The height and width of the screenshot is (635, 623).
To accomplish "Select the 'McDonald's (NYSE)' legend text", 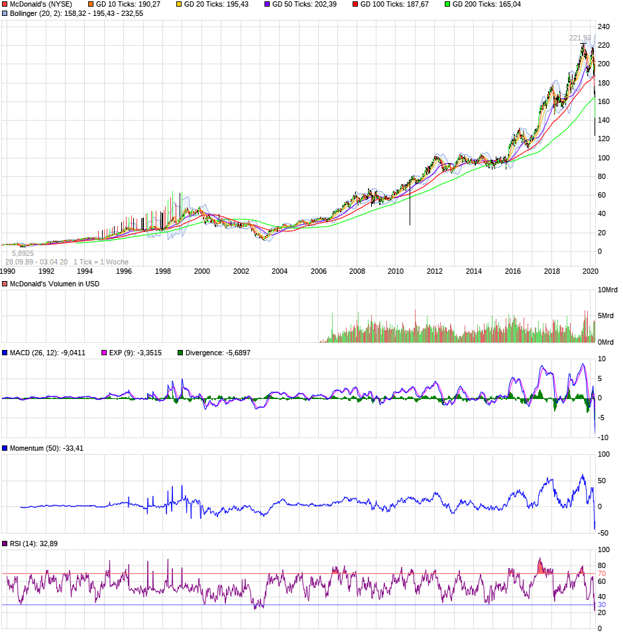I will click(x=41, y=5).
